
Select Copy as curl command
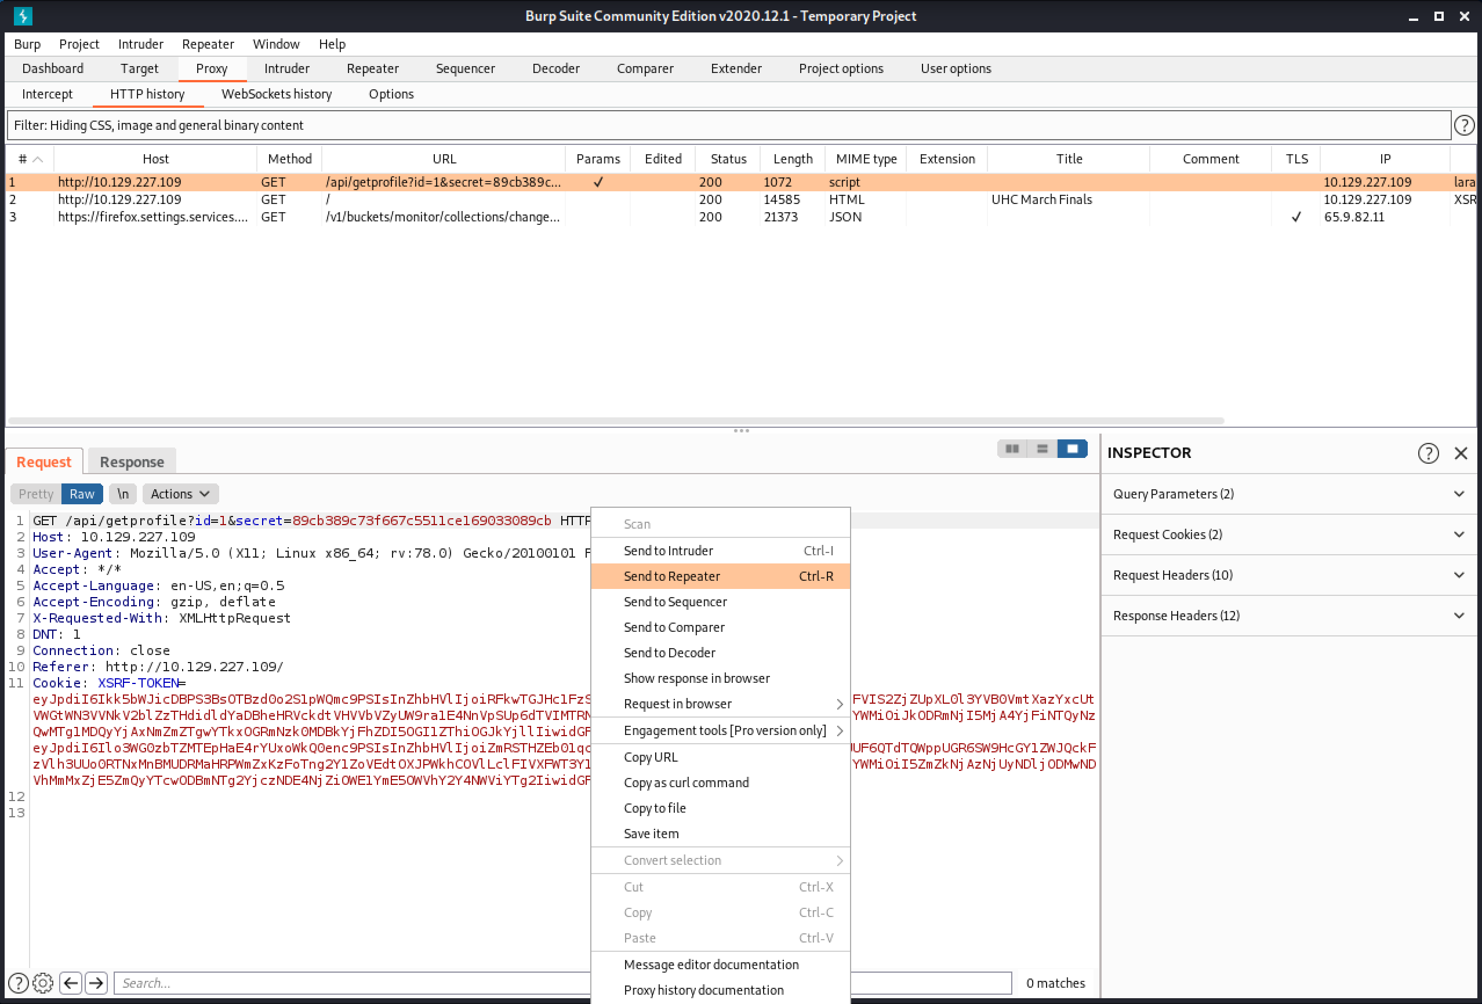point(721,783)
